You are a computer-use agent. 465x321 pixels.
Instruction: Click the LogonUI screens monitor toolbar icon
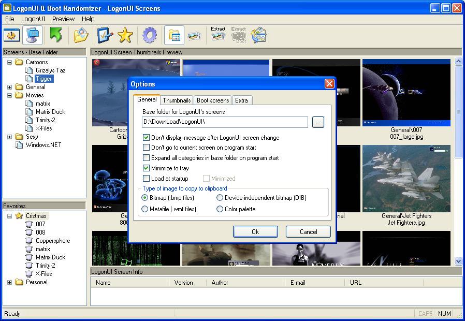click(32, 36)
